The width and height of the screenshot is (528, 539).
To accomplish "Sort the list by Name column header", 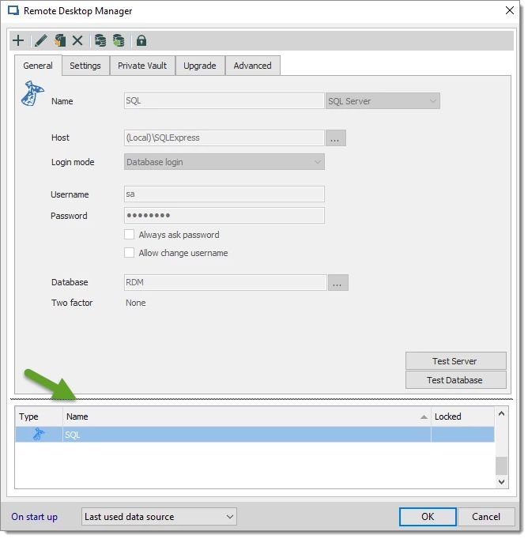I will point(247,418).
